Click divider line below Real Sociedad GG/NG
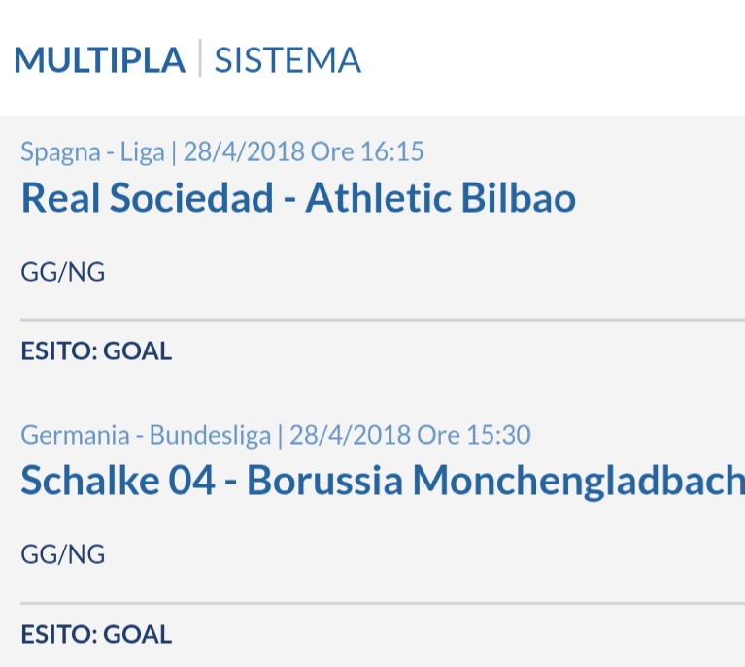The image size is (745, 667). 383,320
